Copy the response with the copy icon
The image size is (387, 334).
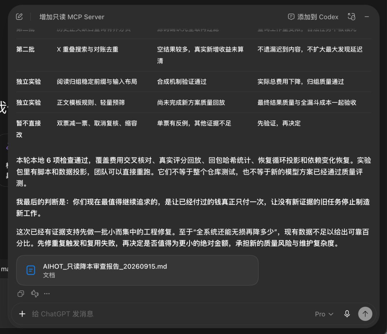[x=21, y=293]
